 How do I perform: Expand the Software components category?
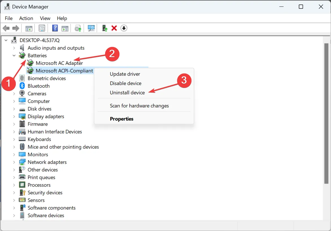pos(14,208)
